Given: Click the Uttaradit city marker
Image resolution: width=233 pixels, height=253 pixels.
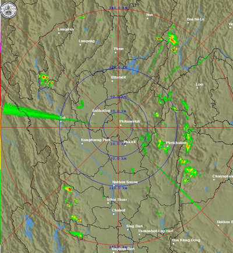Looking at the screenshot, I should pos(112,81).
